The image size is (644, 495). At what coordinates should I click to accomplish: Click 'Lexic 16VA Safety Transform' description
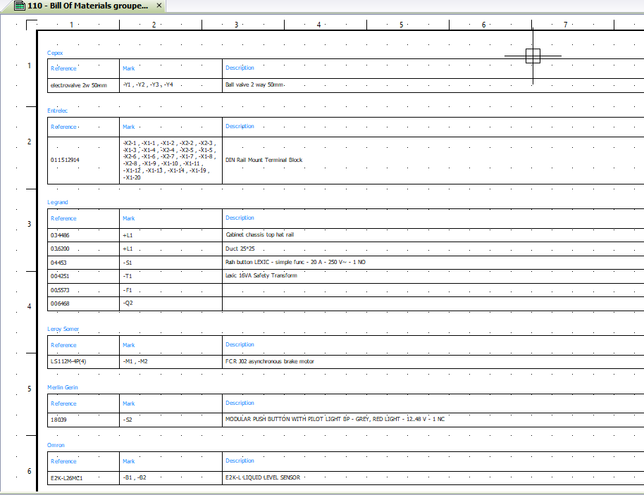point(261,275)
